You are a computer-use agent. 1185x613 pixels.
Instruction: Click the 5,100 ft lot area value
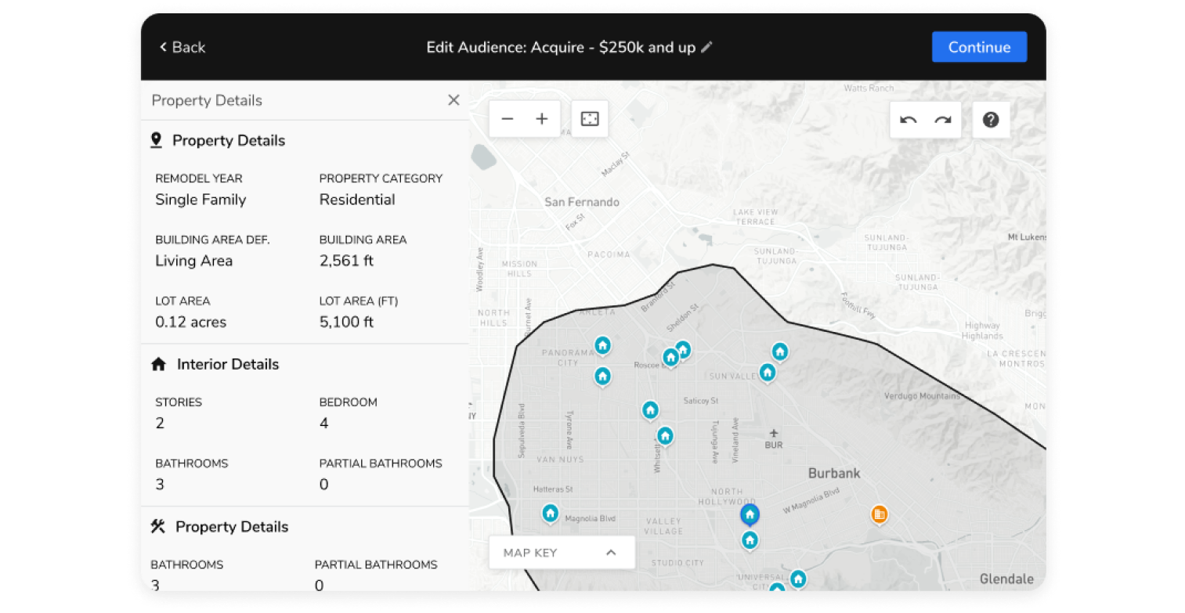[346, 322]
